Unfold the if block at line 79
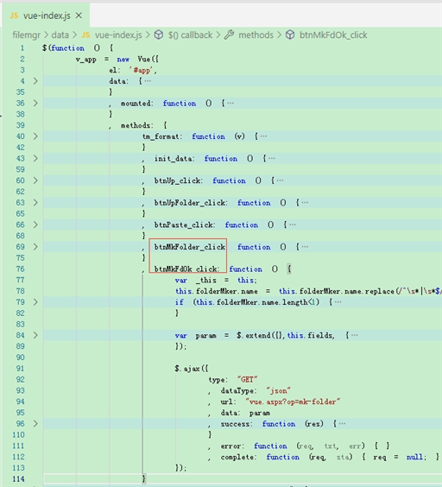This screenshot has height=487, width=442. click(x=35, y=302)
